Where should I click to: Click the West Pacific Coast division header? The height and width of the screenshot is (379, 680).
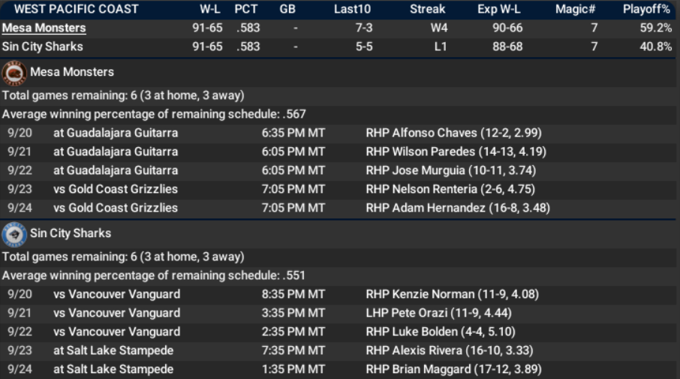[77, 9]
